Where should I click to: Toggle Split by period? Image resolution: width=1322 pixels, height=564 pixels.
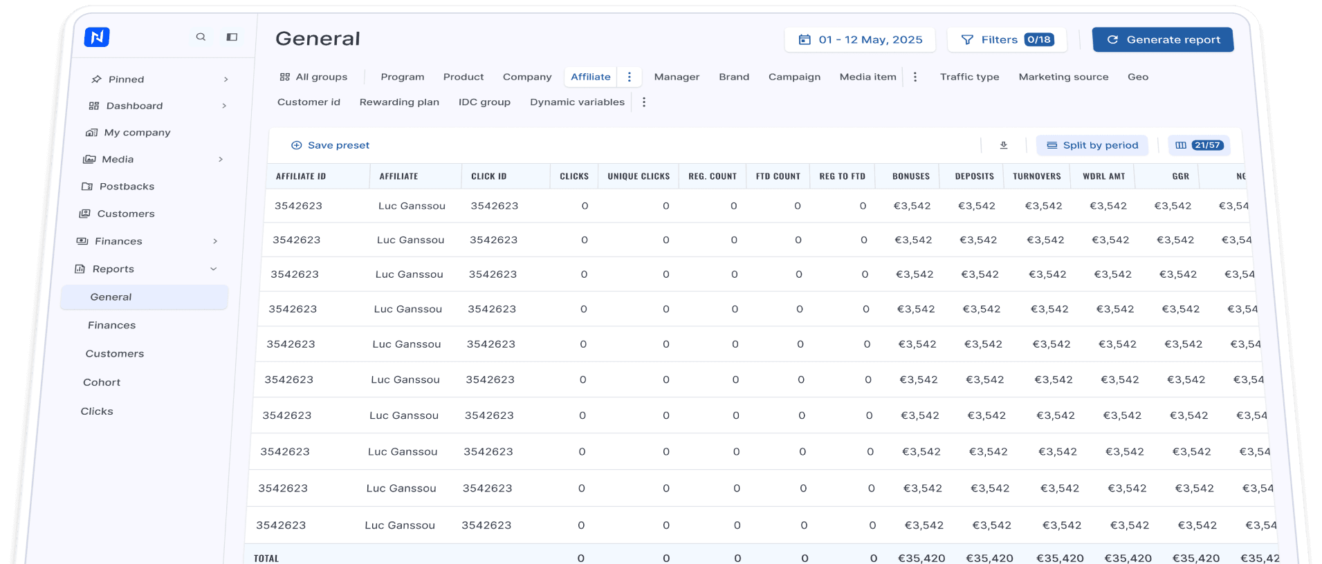pos(1092,145)
